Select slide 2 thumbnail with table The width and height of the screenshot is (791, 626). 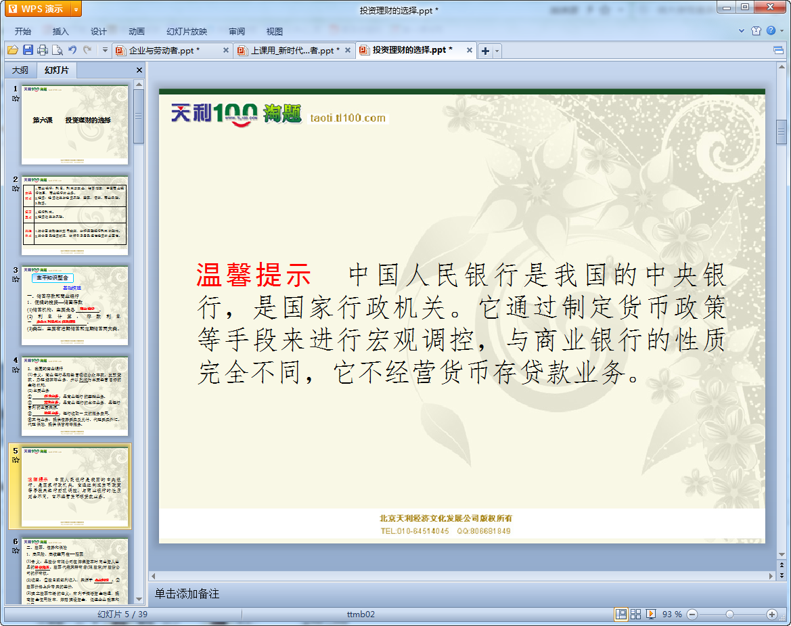74,215
